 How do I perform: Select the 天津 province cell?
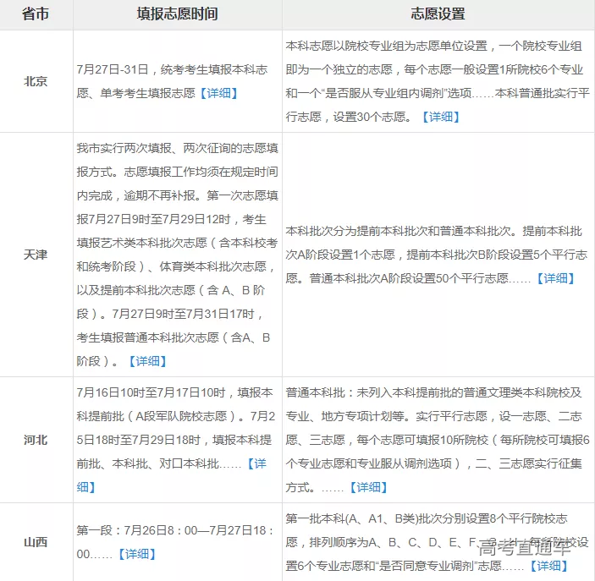point(36,255)
